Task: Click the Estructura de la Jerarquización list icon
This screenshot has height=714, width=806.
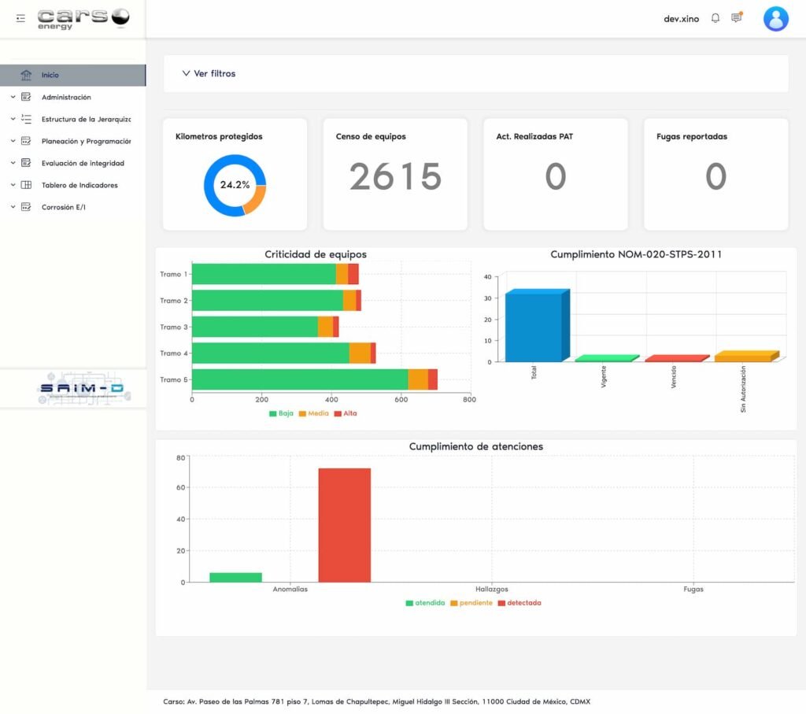Action: pyautogui.click(x=26, y=120)
